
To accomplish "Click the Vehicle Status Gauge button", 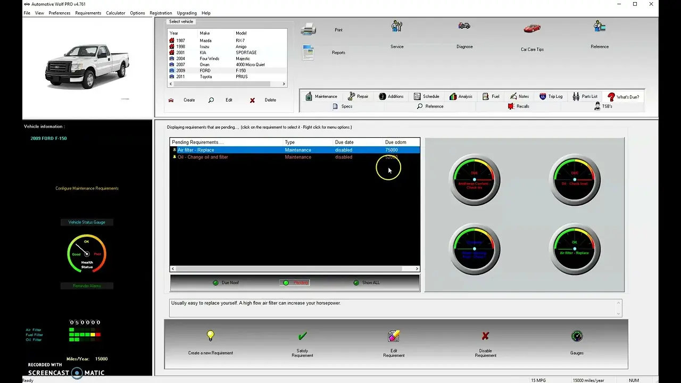I will [87, 222].
